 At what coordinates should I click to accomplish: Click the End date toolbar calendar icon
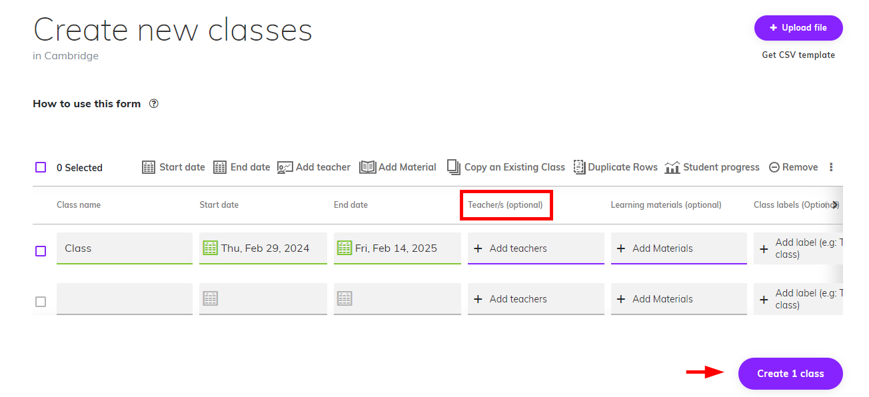coord(220,167)
